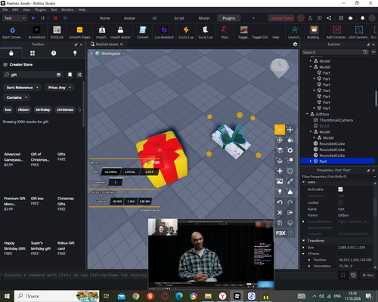The image size is (378, 302).
Task: Open the Edit menu
Action: (15, 10)
